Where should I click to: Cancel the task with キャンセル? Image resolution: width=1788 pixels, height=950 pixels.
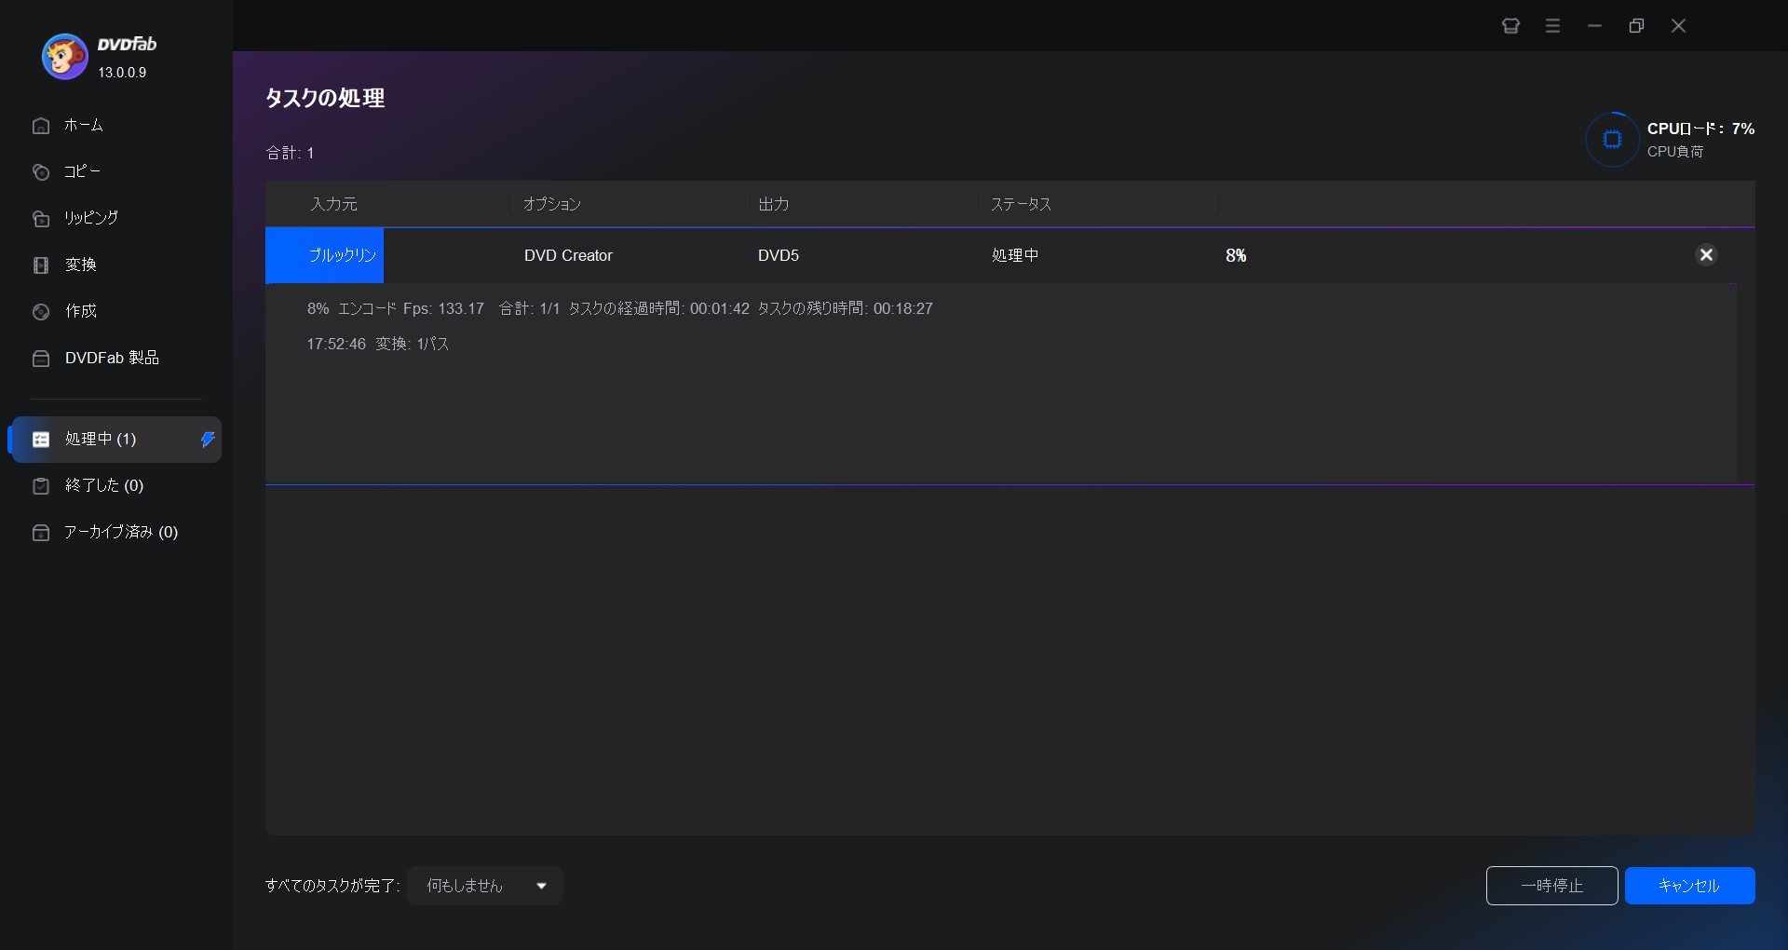pos(1689,886)
